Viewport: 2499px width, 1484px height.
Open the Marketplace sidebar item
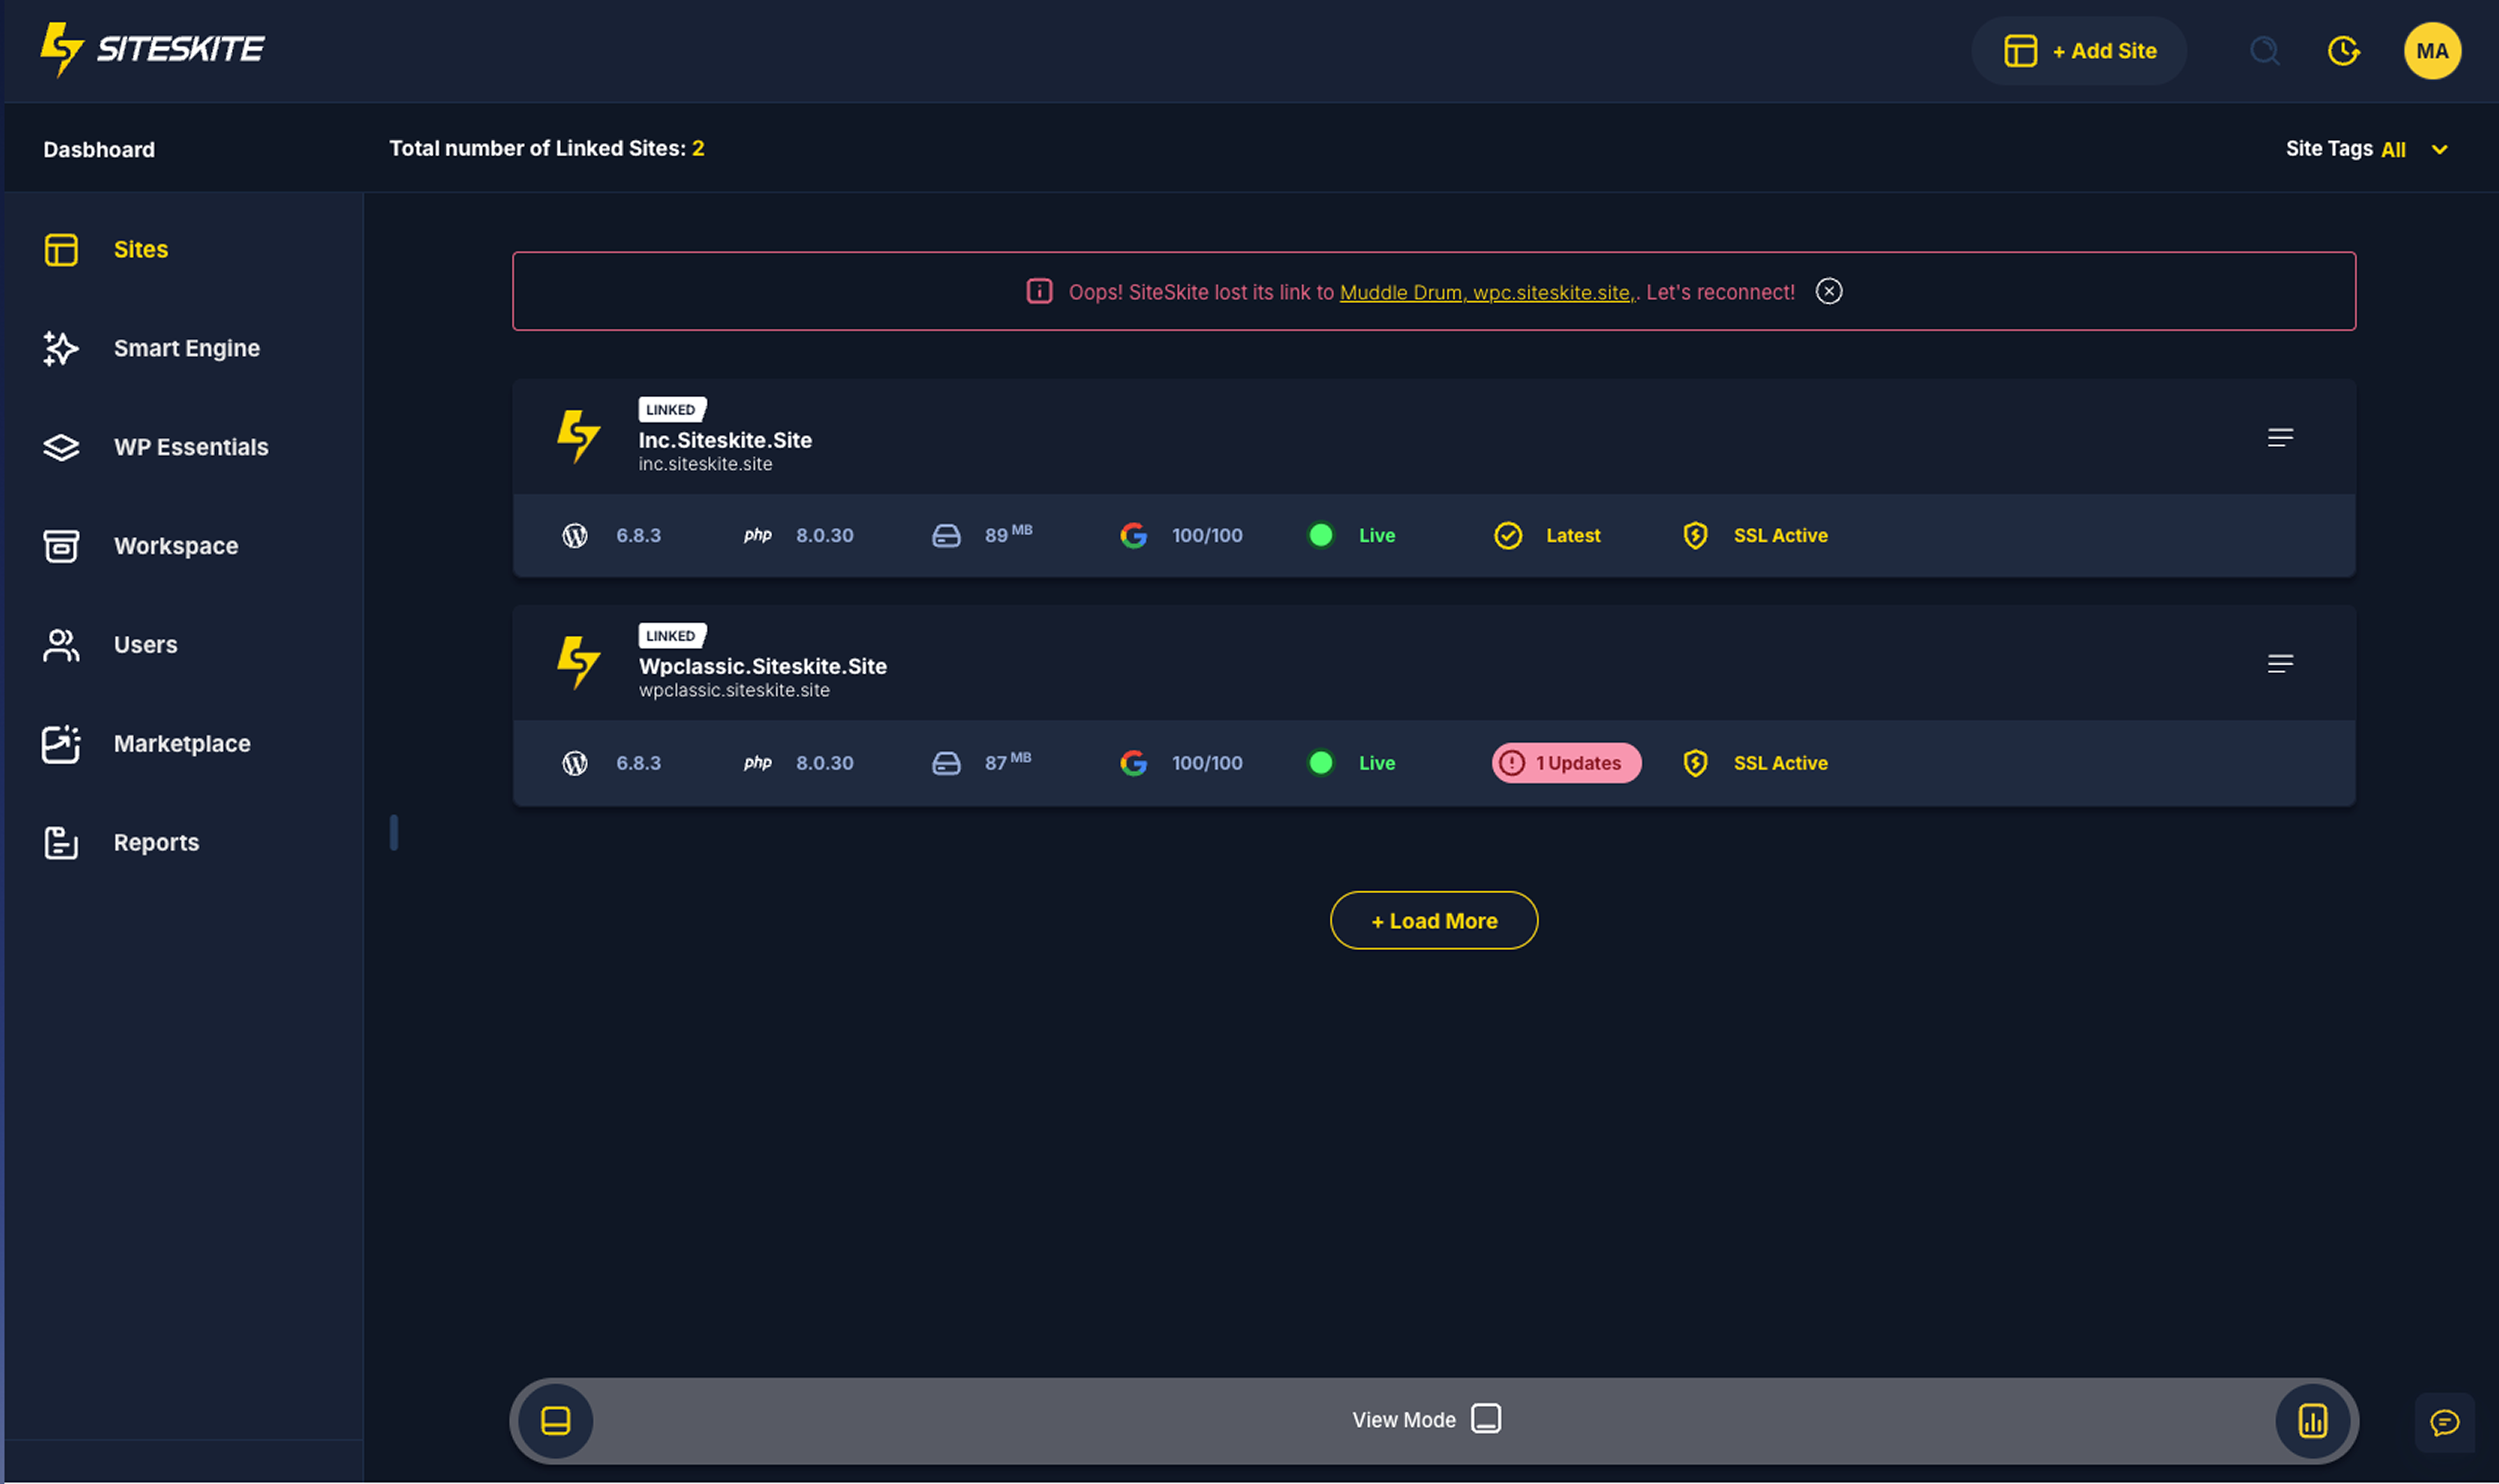click(181, 744)
